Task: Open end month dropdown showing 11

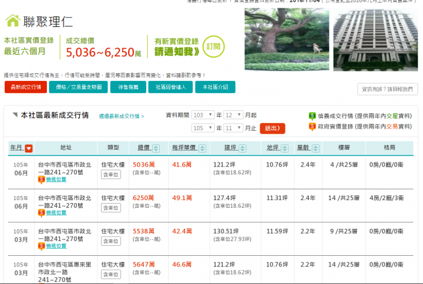Action: tap(234, 128)
